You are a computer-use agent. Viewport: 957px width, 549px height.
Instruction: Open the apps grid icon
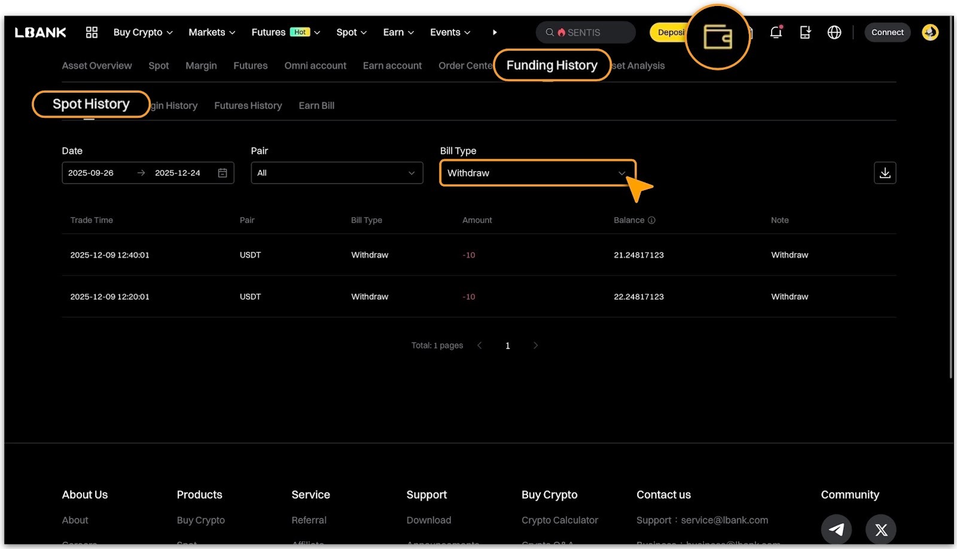click(92, 32)
